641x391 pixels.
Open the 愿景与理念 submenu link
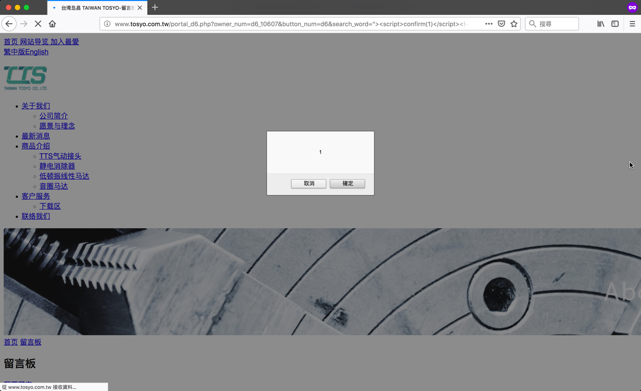point(57,126)
